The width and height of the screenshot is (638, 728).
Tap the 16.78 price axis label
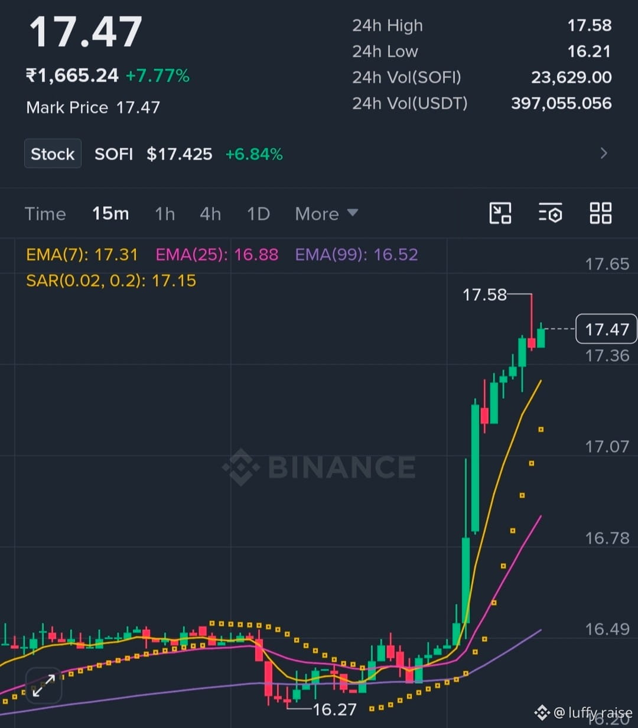(x=607, y=538)
